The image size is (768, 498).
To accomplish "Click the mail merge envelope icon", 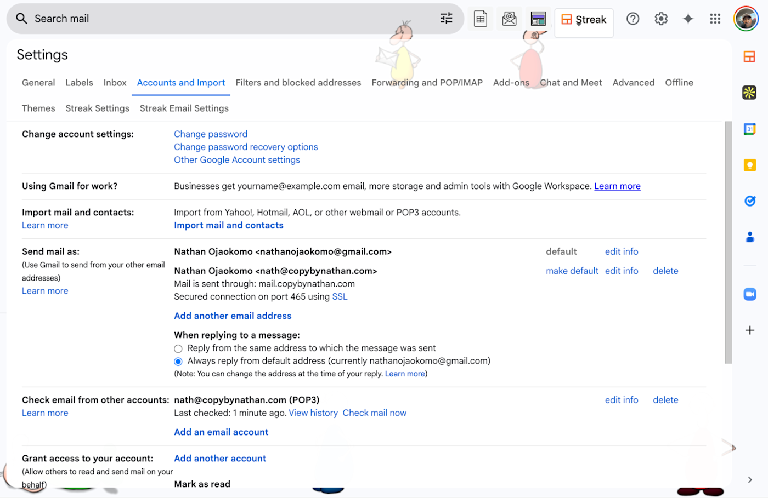I will [509, 19].
